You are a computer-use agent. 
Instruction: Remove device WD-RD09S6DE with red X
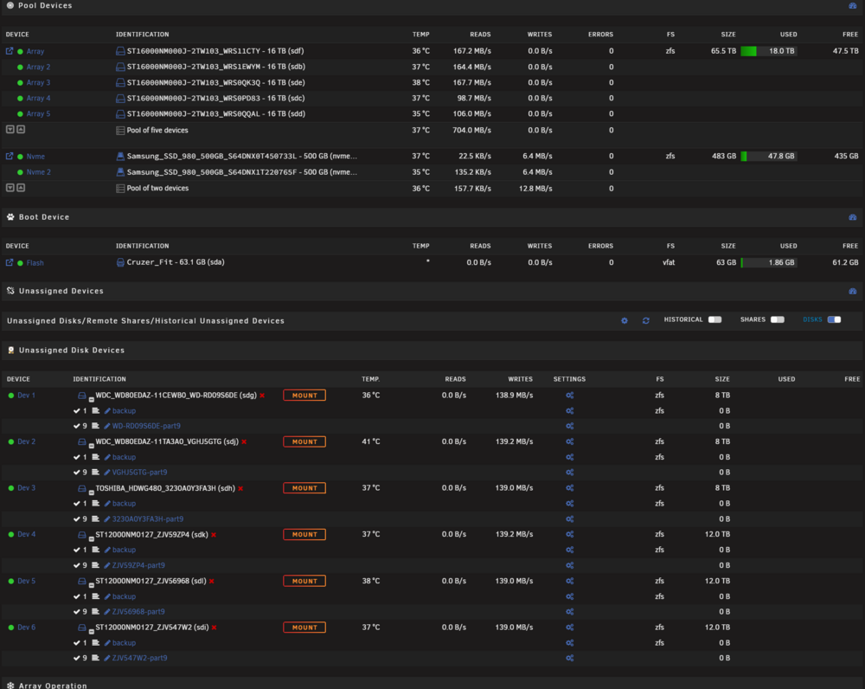(262, 396)
